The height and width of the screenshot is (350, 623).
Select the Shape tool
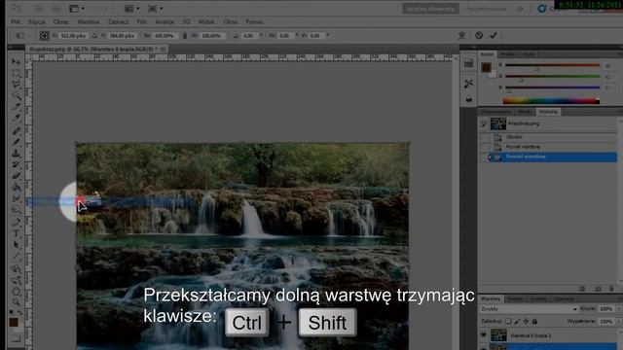[16, 256]
